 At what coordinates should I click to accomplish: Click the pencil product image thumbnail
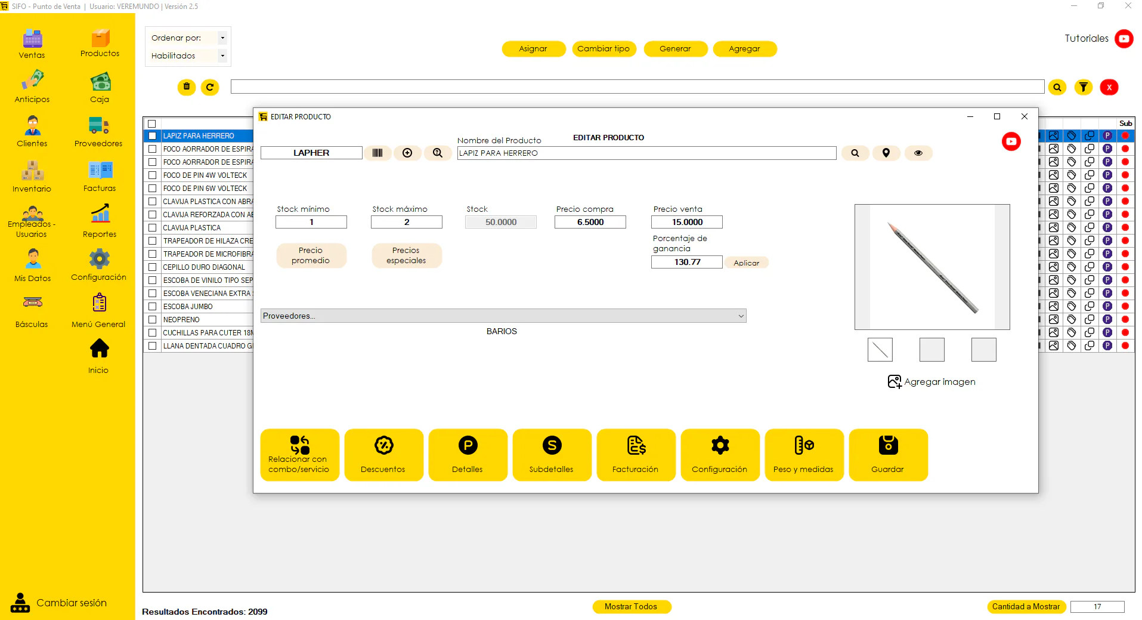pos(880,350)
